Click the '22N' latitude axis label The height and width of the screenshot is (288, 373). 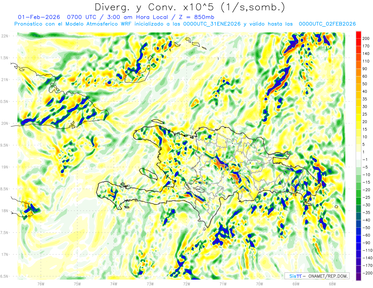coord(5,36)
